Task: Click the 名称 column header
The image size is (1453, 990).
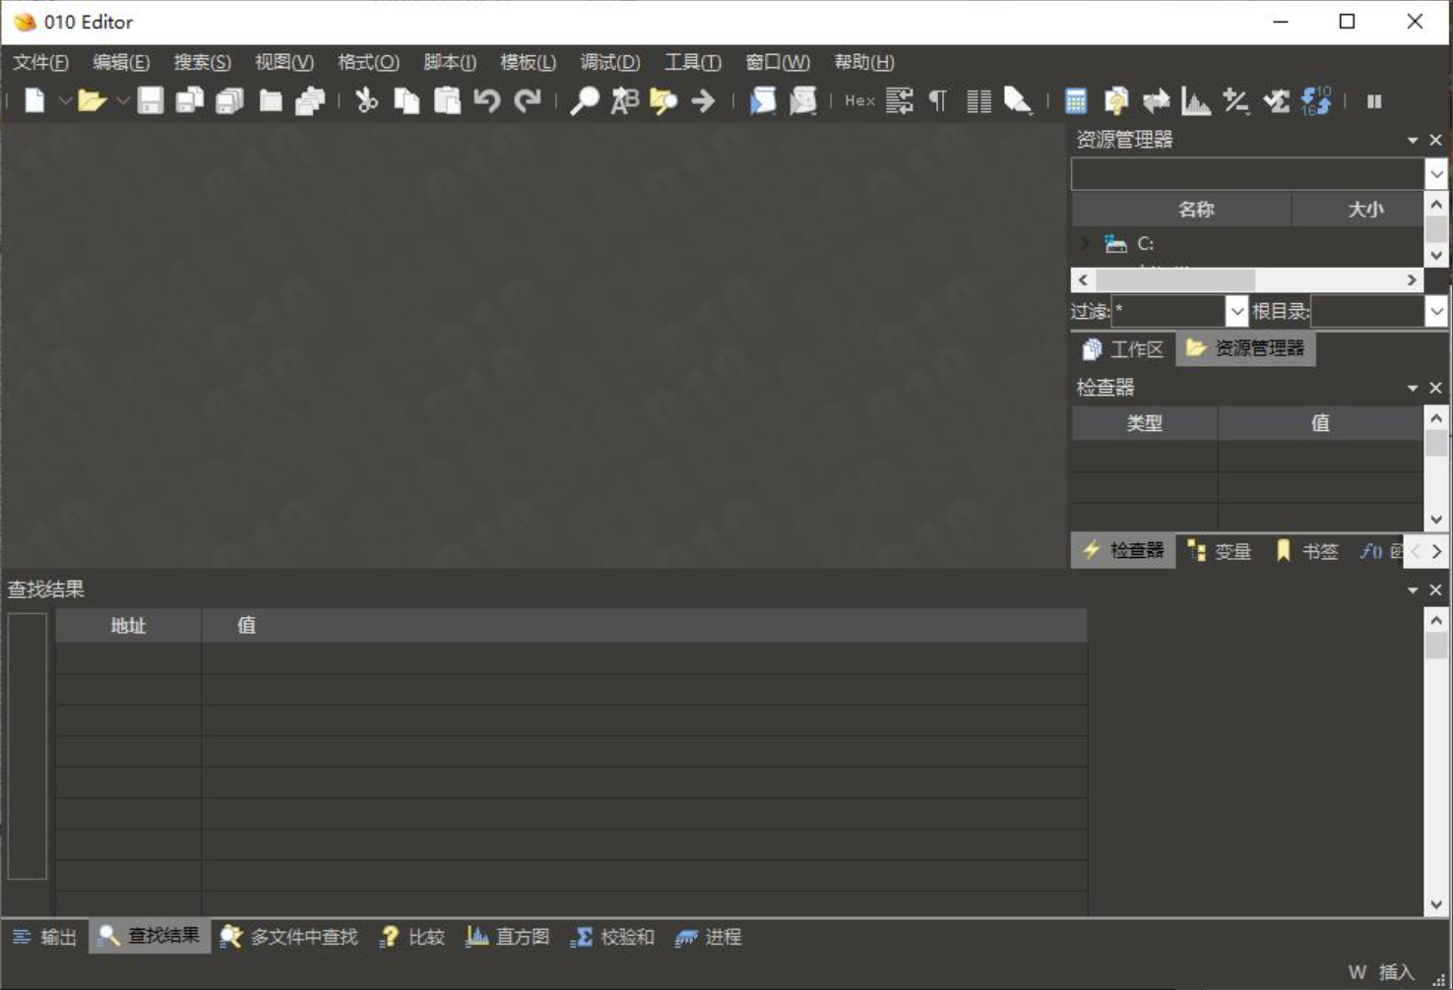Action: (1195, 210)
